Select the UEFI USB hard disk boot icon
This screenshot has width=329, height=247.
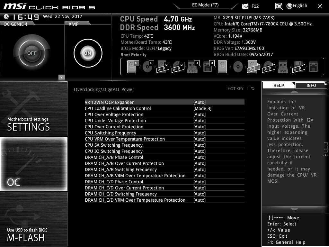(x=163, y=67)
